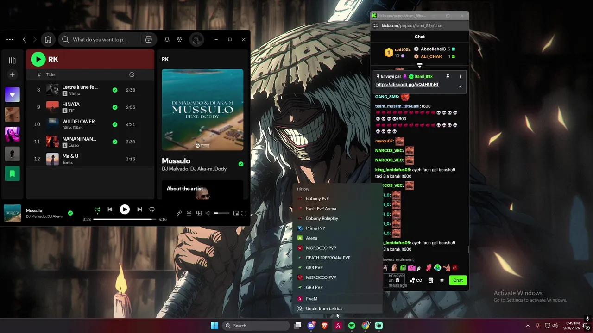Select Flash PvP Arena from history
593x333 pixels.
pyautogui.click(x=338, y=209)
